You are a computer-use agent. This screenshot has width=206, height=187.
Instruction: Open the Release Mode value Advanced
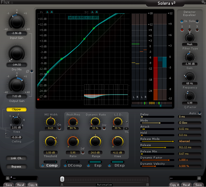190,141
